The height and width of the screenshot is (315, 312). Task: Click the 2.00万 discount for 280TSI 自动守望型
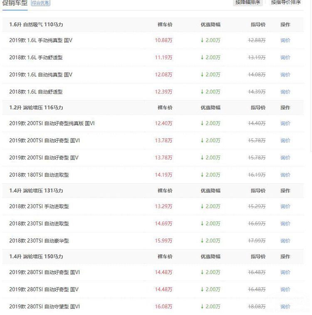[210, 307]
